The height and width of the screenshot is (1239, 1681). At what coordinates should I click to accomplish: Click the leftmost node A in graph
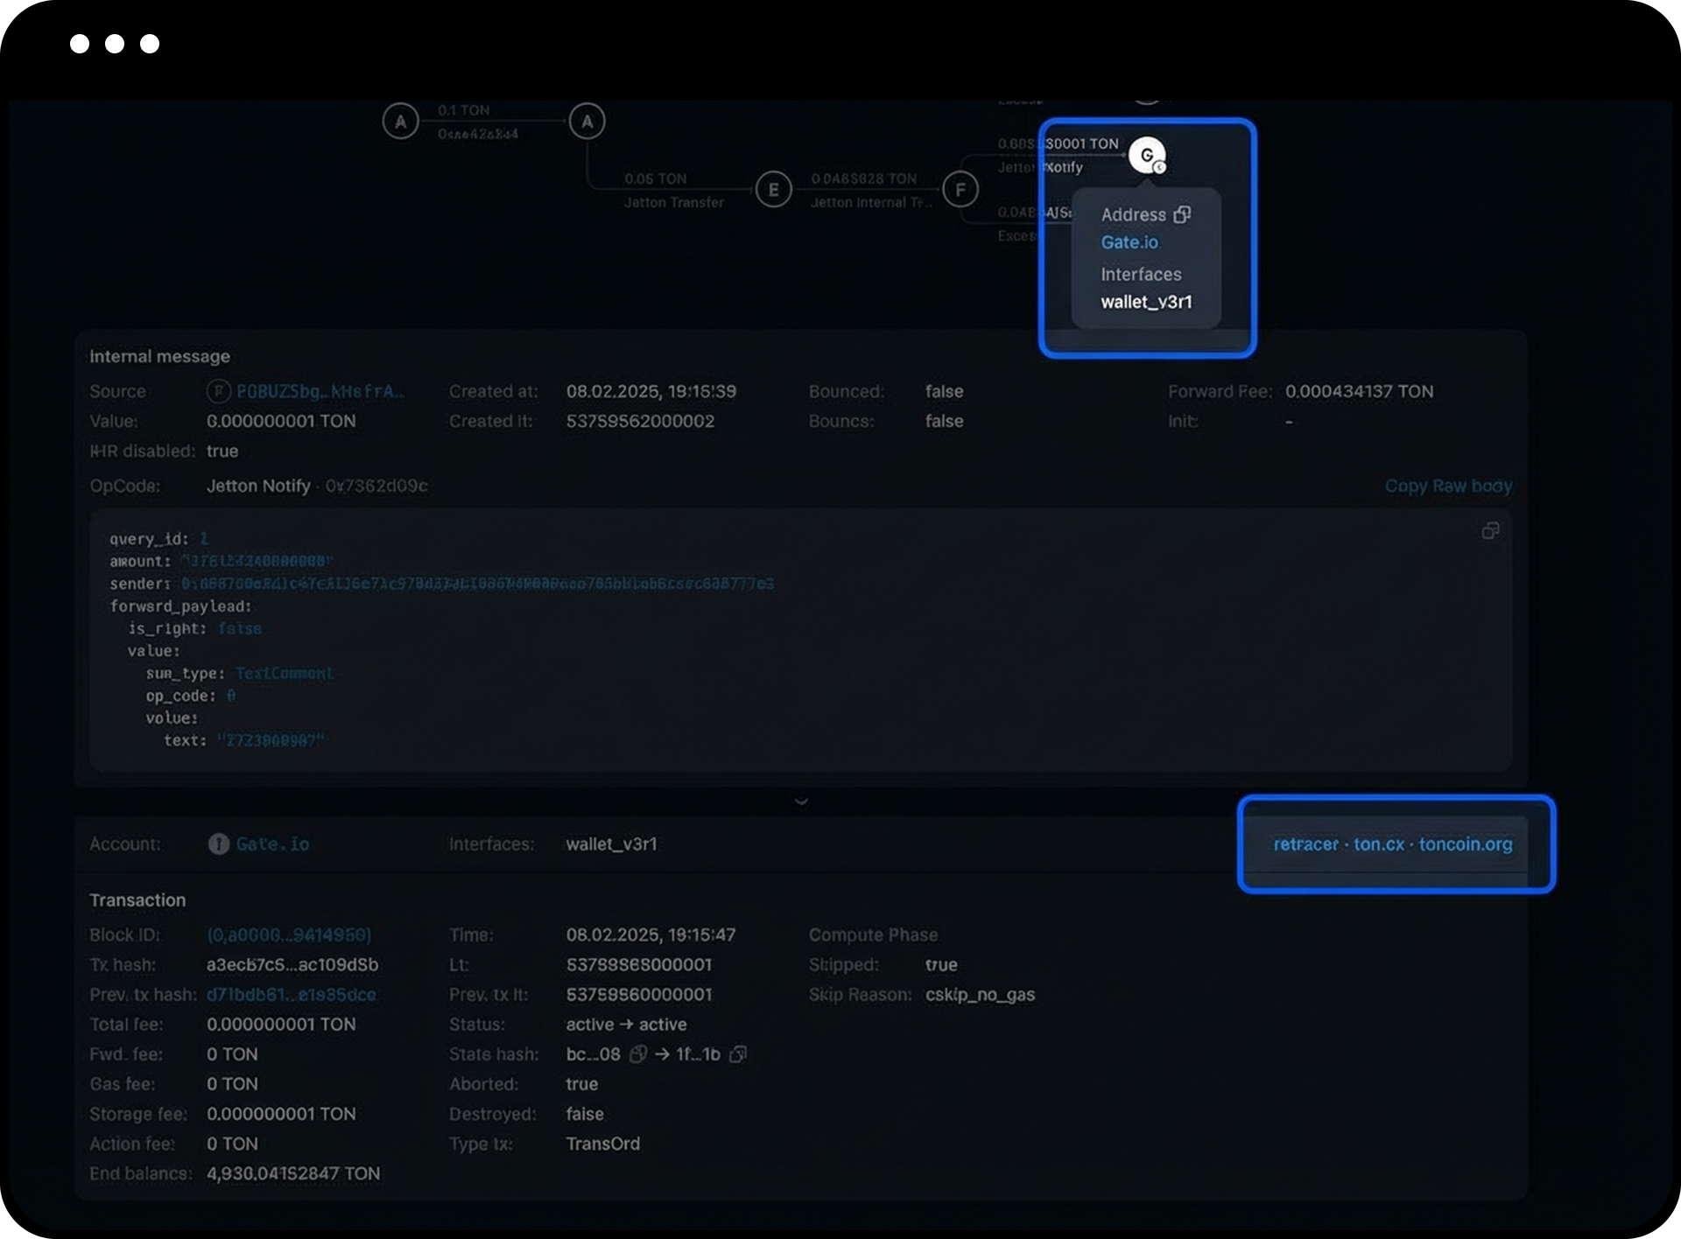pos(400,122)
